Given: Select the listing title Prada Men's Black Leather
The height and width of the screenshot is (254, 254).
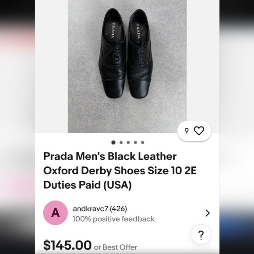Looking at the screenshot, I should tap(110, 156).
